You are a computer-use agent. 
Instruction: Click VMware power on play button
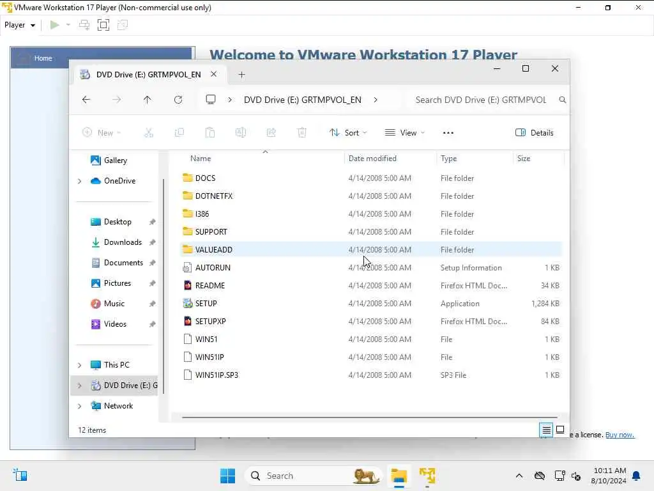click(x=54, y=25)
